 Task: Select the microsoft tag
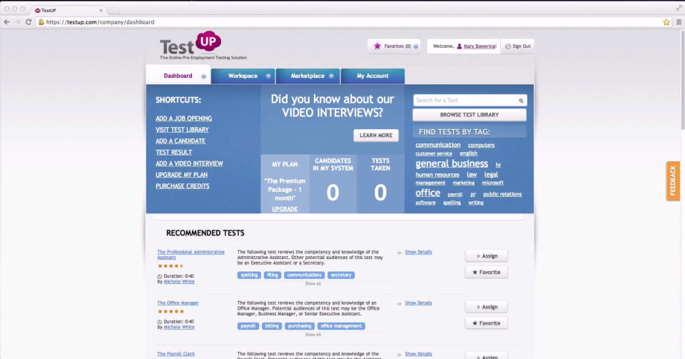(x=493, y=183)
